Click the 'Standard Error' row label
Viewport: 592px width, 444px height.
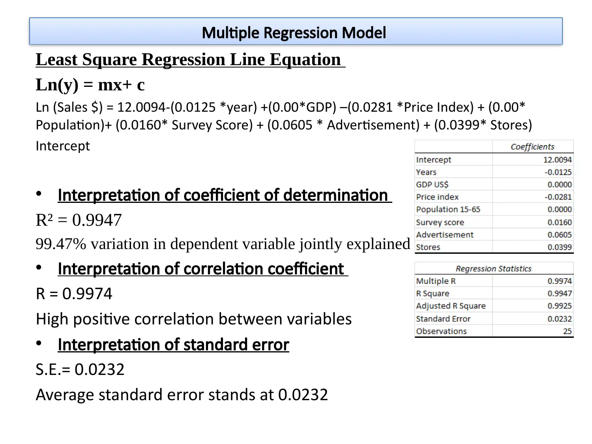pyautogui.click(x=443, y=319)
